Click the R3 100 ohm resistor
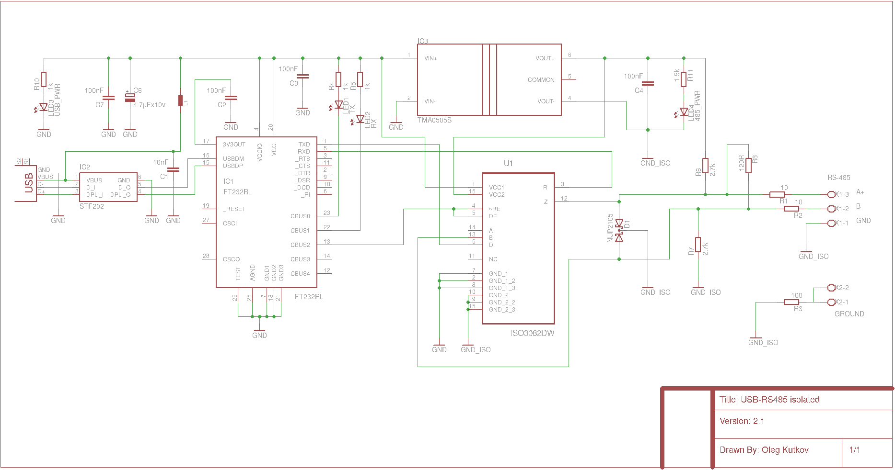Image resolution: width=895 pixels, height=470 pixels. coord(791,302)
